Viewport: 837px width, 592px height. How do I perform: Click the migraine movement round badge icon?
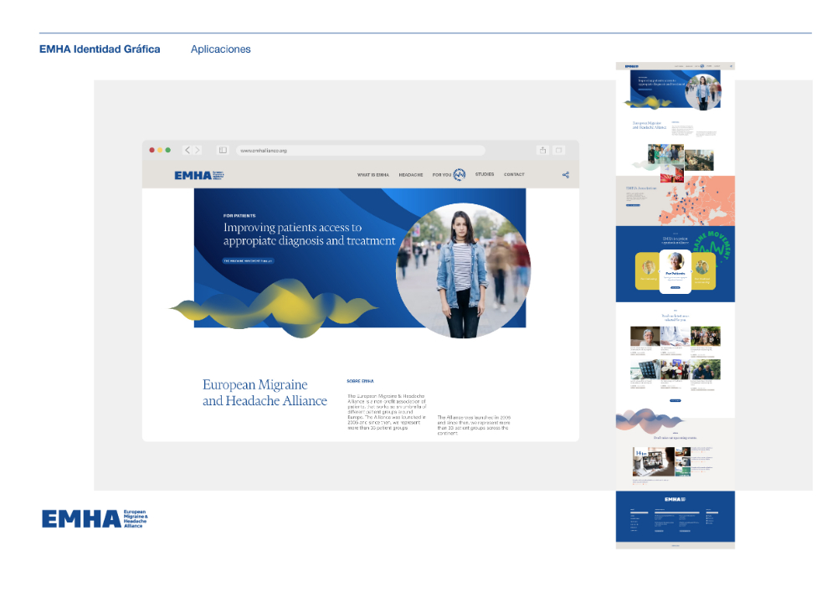tap(459, 174)
